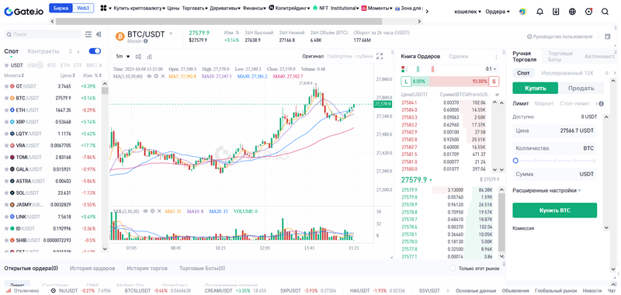Open the Деривативы nav menu

[x=225, y=8]
